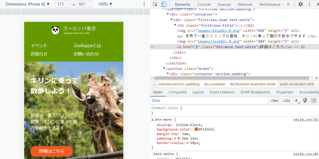Toggle rendering emulations paintbrush icon
The width and height of the screenshot is (319, 159).
(305, 101)
